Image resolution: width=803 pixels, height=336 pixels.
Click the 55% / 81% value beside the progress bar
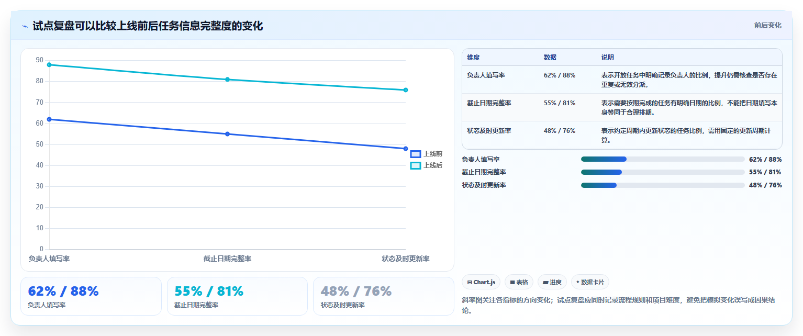coord(765,172)
